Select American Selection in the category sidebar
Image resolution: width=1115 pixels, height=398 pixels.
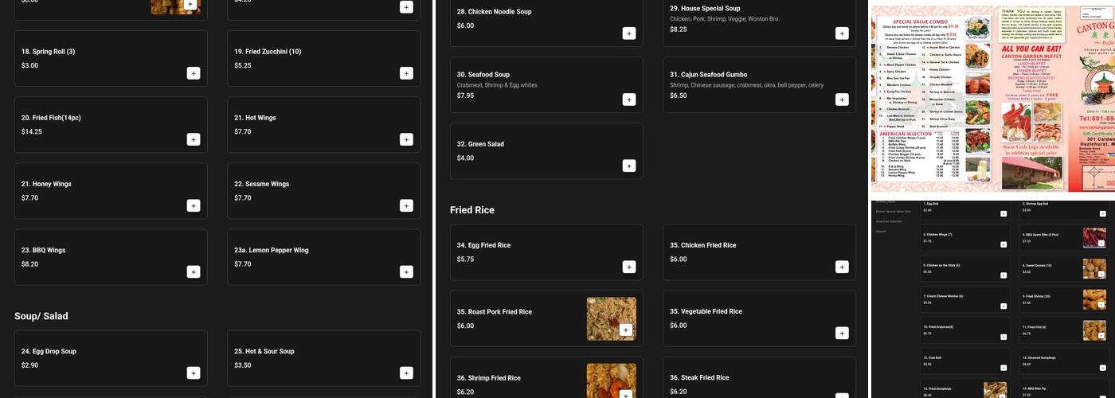(889, 221)
